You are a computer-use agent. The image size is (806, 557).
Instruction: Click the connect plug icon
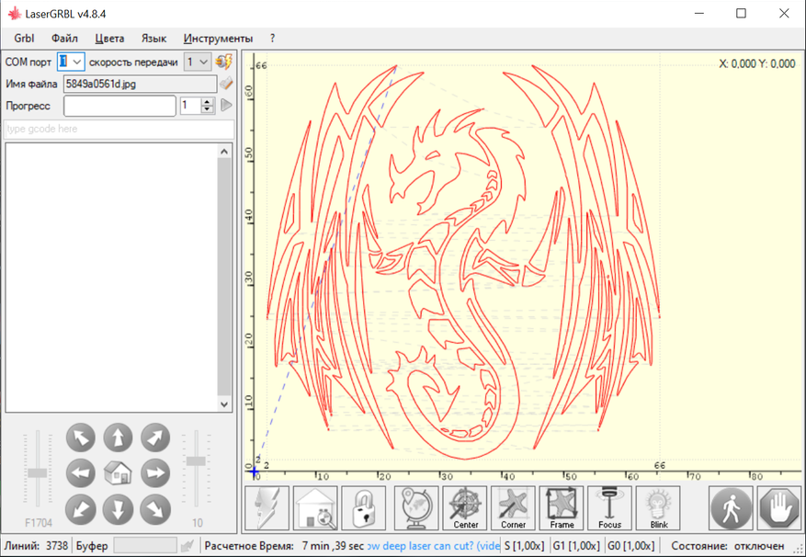(x=224, y=62)
